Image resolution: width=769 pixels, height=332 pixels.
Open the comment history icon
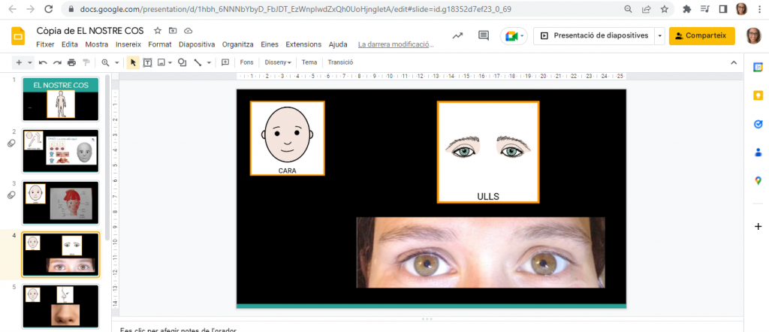(x=484, y=35)
